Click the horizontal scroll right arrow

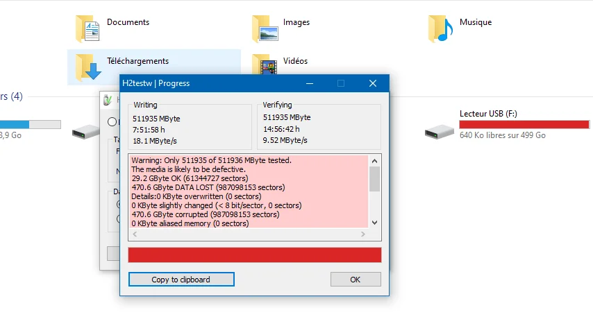pos(362,234)
